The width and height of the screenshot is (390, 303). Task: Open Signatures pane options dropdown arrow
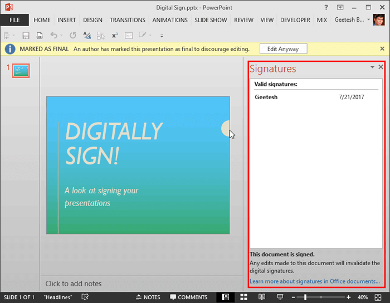coord(372,67)
